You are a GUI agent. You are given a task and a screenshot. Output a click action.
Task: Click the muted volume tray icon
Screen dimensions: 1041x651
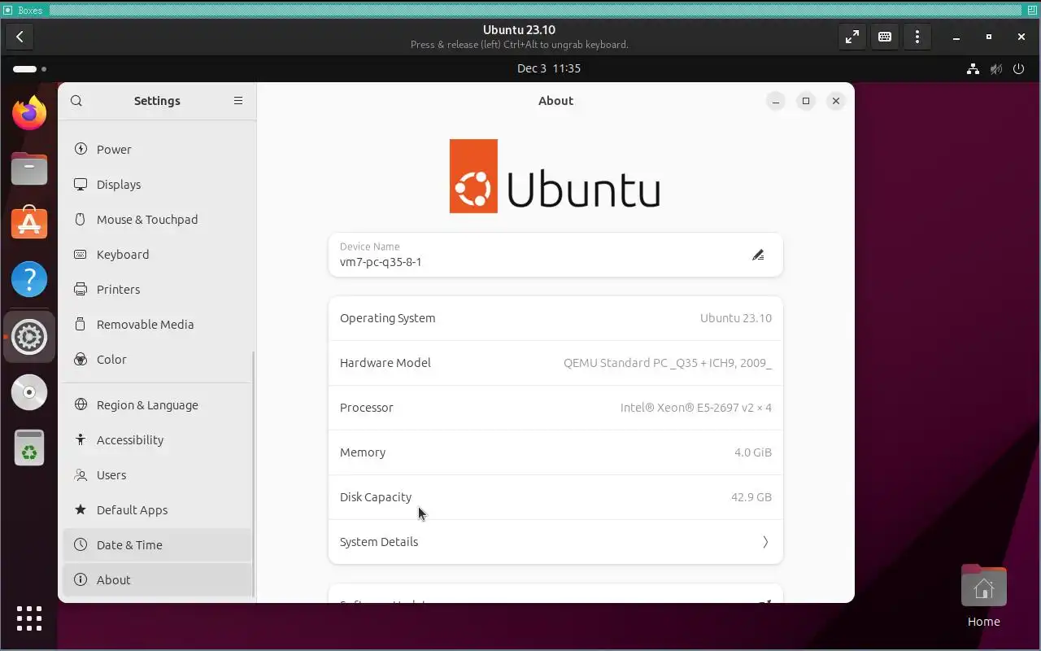(995, 69)
